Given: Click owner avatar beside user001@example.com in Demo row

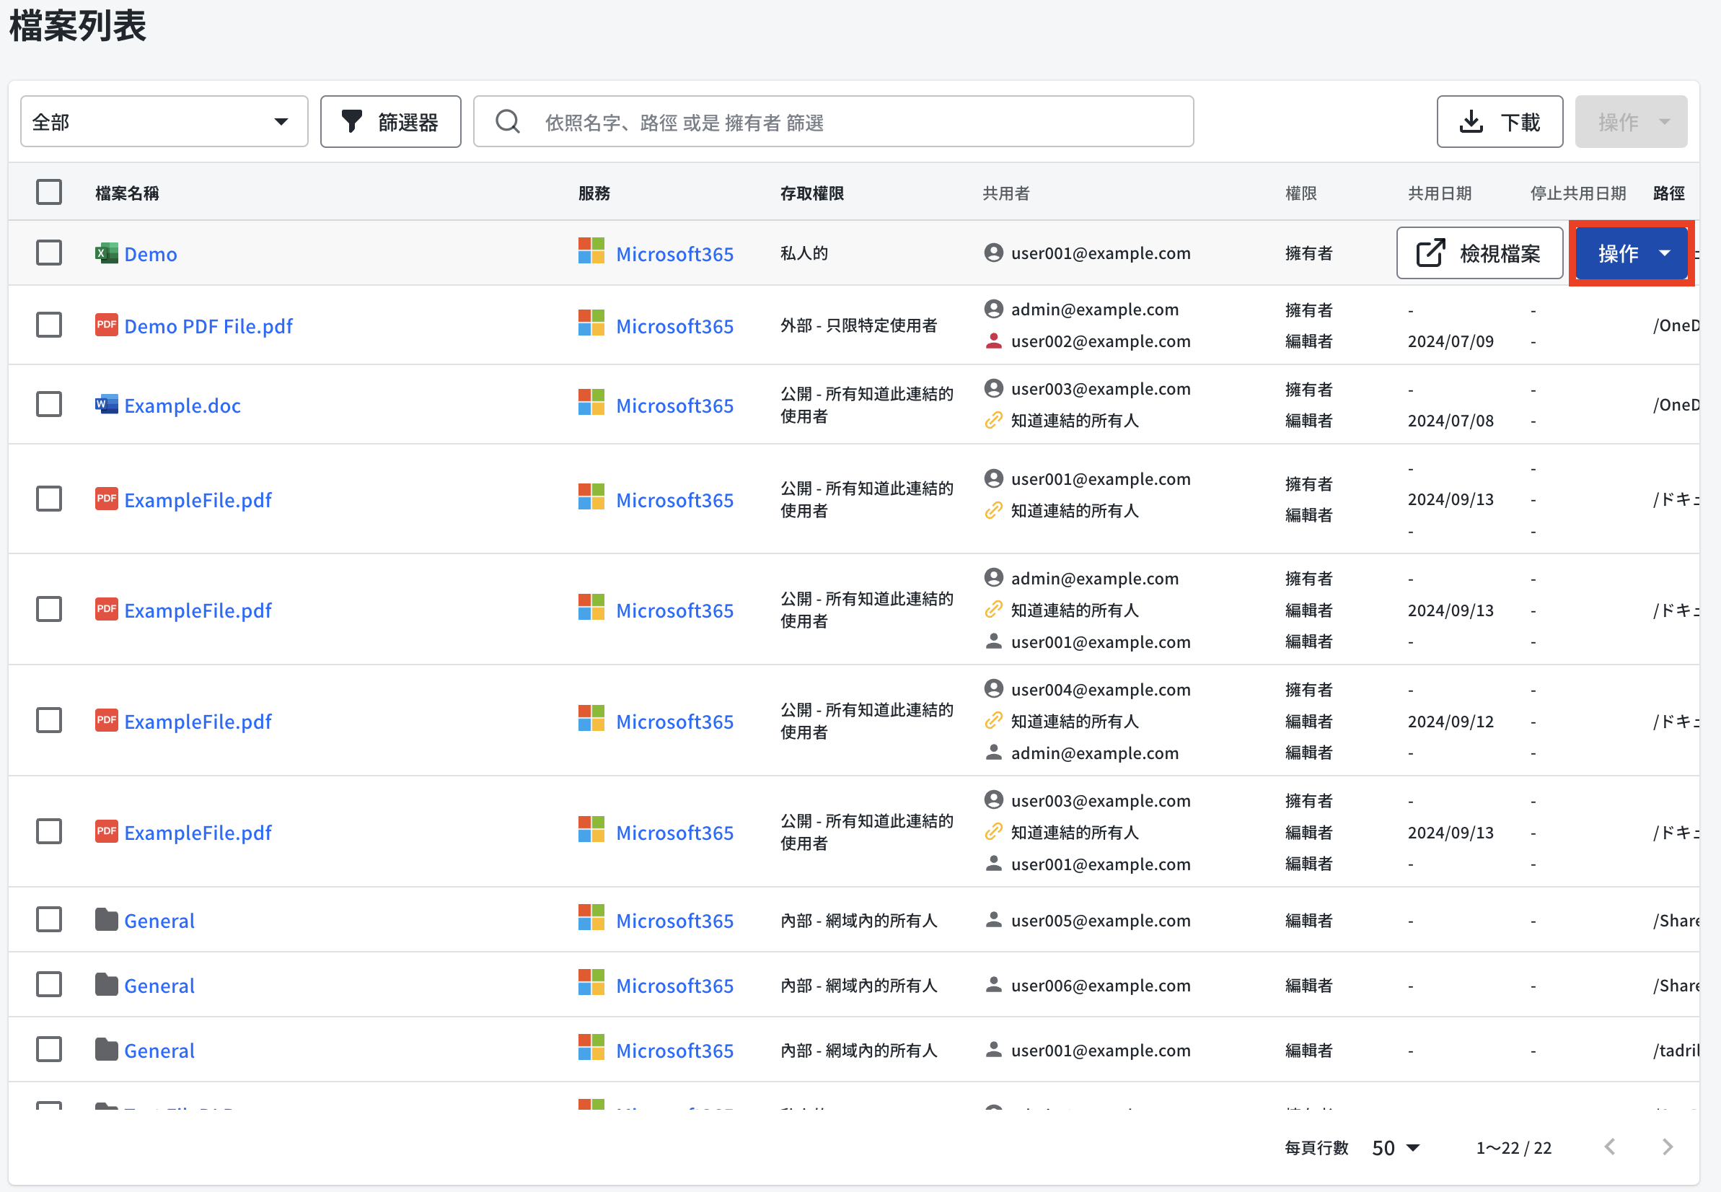Looking at the screenshot, I should (994, 253).
